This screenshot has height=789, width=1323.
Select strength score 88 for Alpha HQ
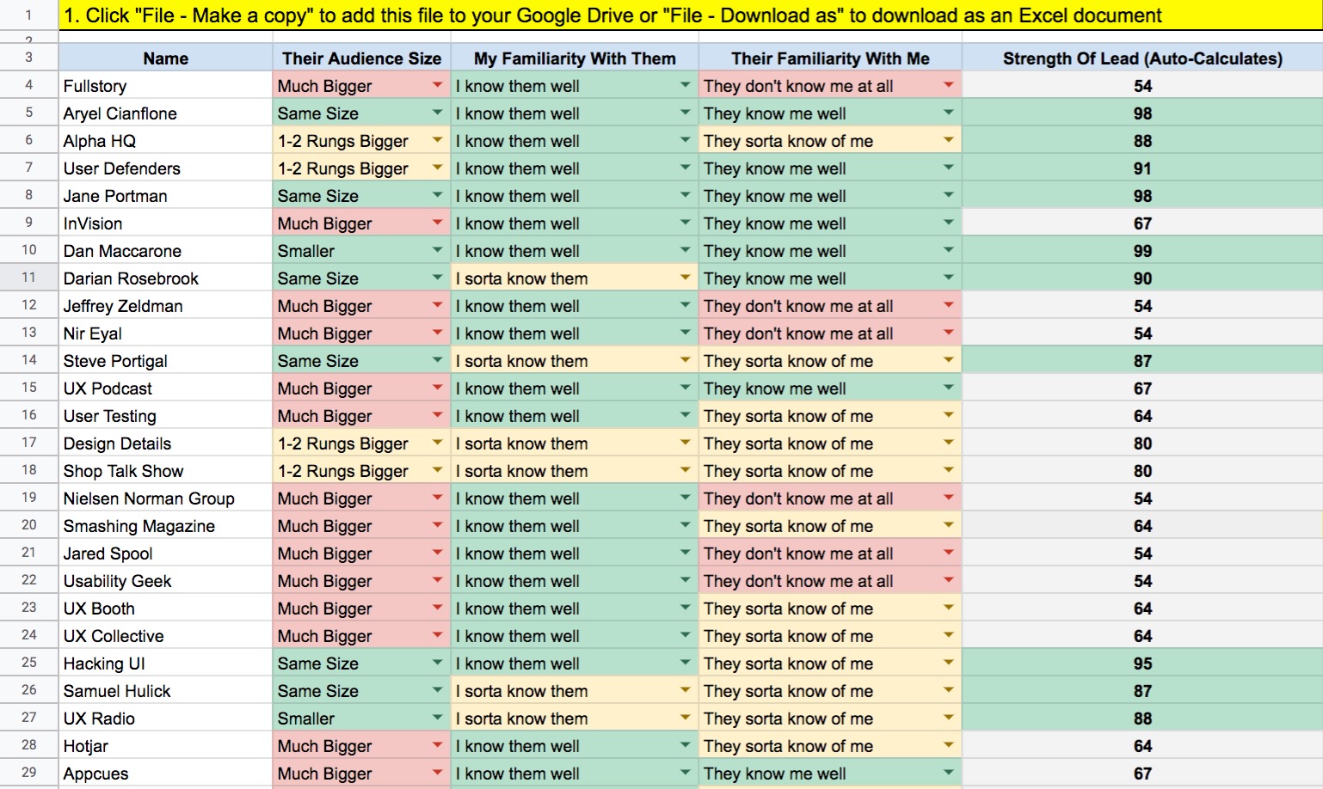pyautogui.click(x=1142, y=140)
